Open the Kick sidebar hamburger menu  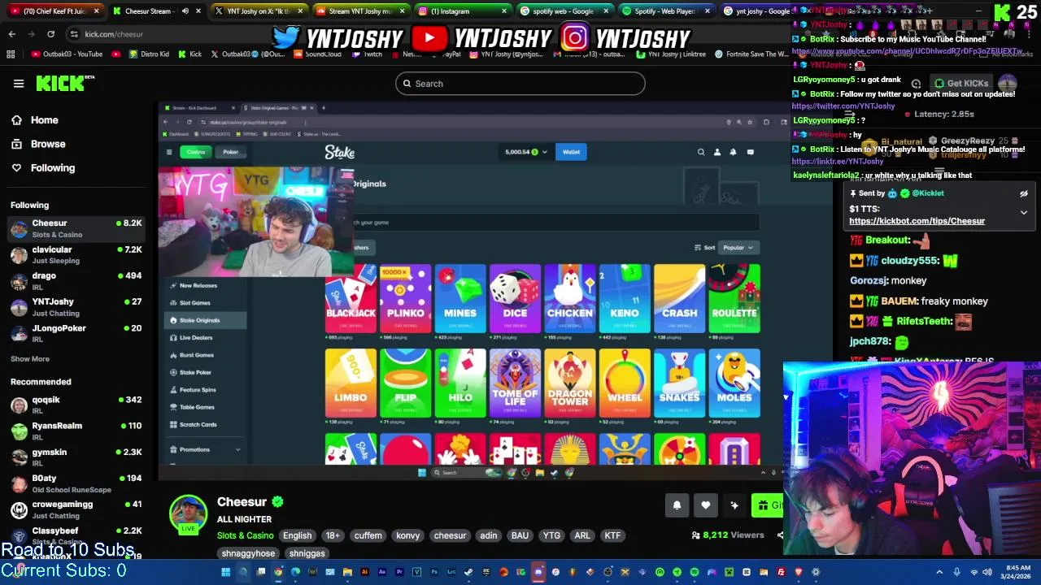18,84
